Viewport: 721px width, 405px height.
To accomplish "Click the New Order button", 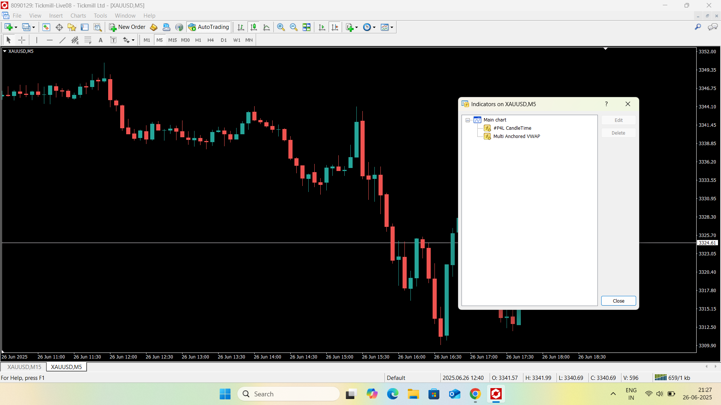I will click(x=127, y=27).
